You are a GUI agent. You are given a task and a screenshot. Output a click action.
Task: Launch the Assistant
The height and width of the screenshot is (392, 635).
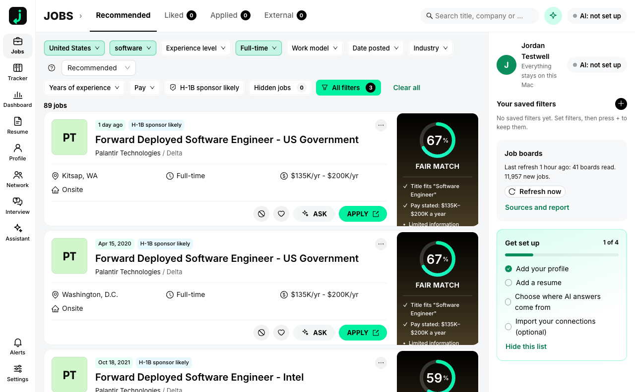(x=18, y=233)
